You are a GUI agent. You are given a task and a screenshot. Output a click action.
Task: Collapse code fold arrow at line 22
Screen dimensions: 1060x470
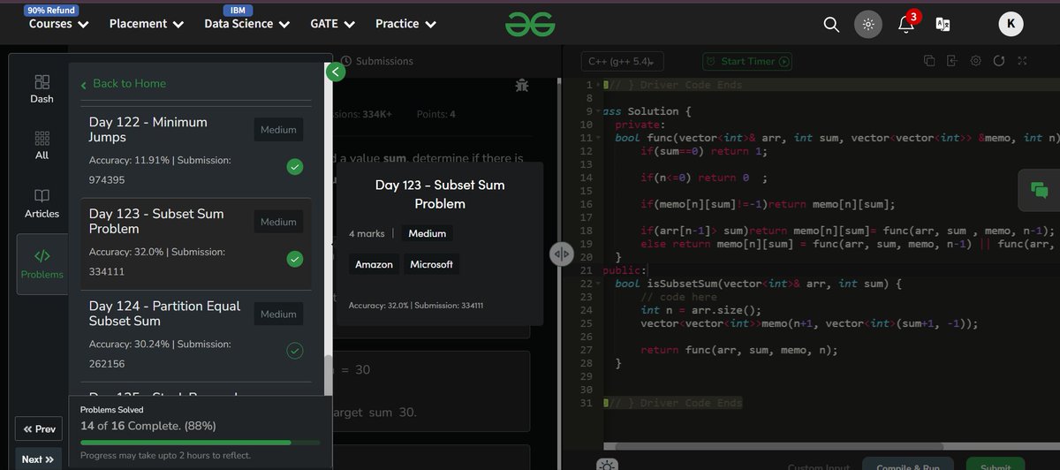coord(599,284)
